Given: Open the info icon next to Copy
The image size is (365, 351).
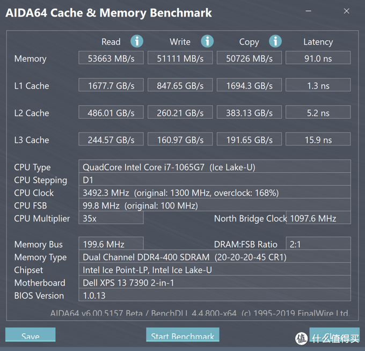Looking at the screenshot, I should point(275,41).
